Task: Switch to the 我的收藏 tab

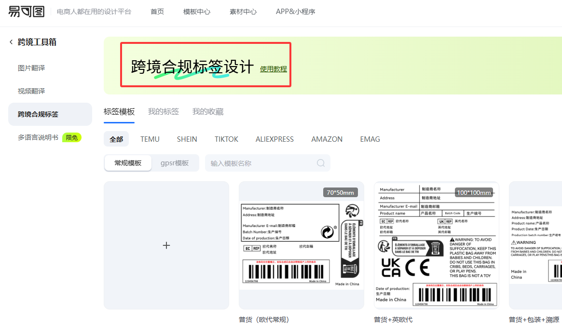Action: [x=208, y=112]
